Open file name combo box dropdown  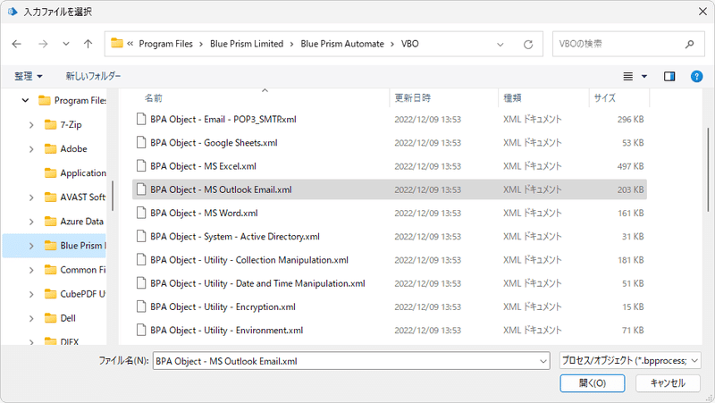(543, 361)
